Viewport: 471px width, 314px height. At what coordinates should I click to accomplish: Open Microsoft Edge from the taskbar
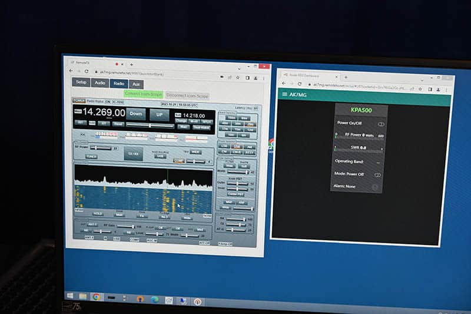[x=154, y=299]
